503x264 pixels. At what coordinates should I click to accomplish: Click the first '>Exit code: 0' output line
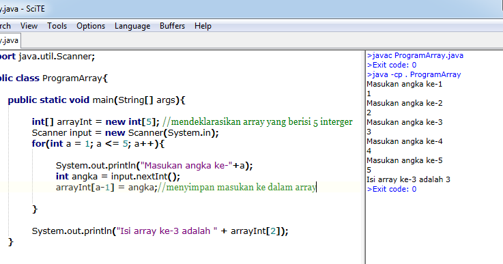click(x=392, y=65)
